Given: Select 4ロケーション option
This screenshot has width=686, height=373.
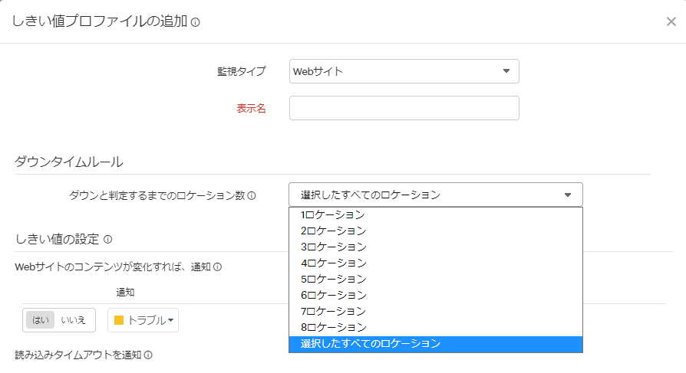Looking at the screenshot, I should (x=333, y=263).
